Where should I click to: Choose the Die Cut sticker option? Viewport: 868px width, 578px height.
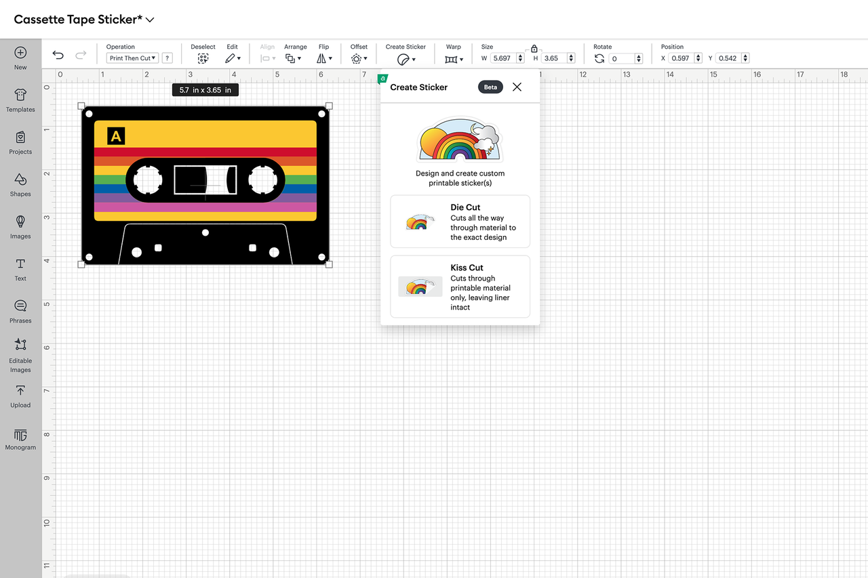click(x=460, y=222)
